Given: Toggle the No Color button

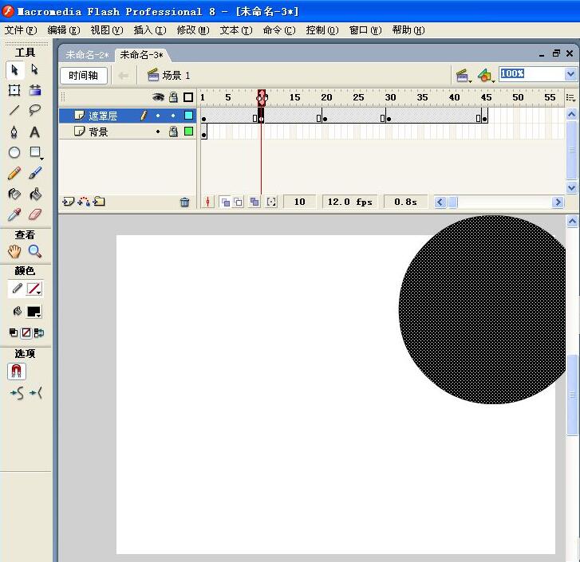Looking at the screenshot, I should point(26,332).
